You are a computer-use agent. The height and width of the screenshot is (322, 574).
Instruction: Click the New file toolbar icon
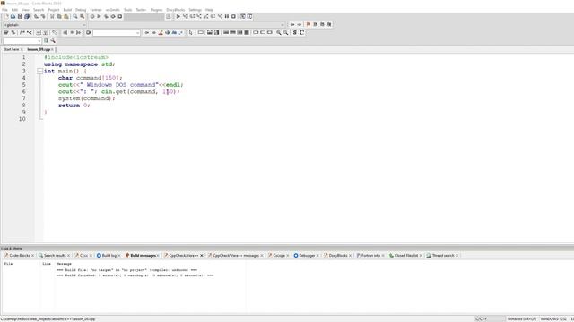click(6, 16)
